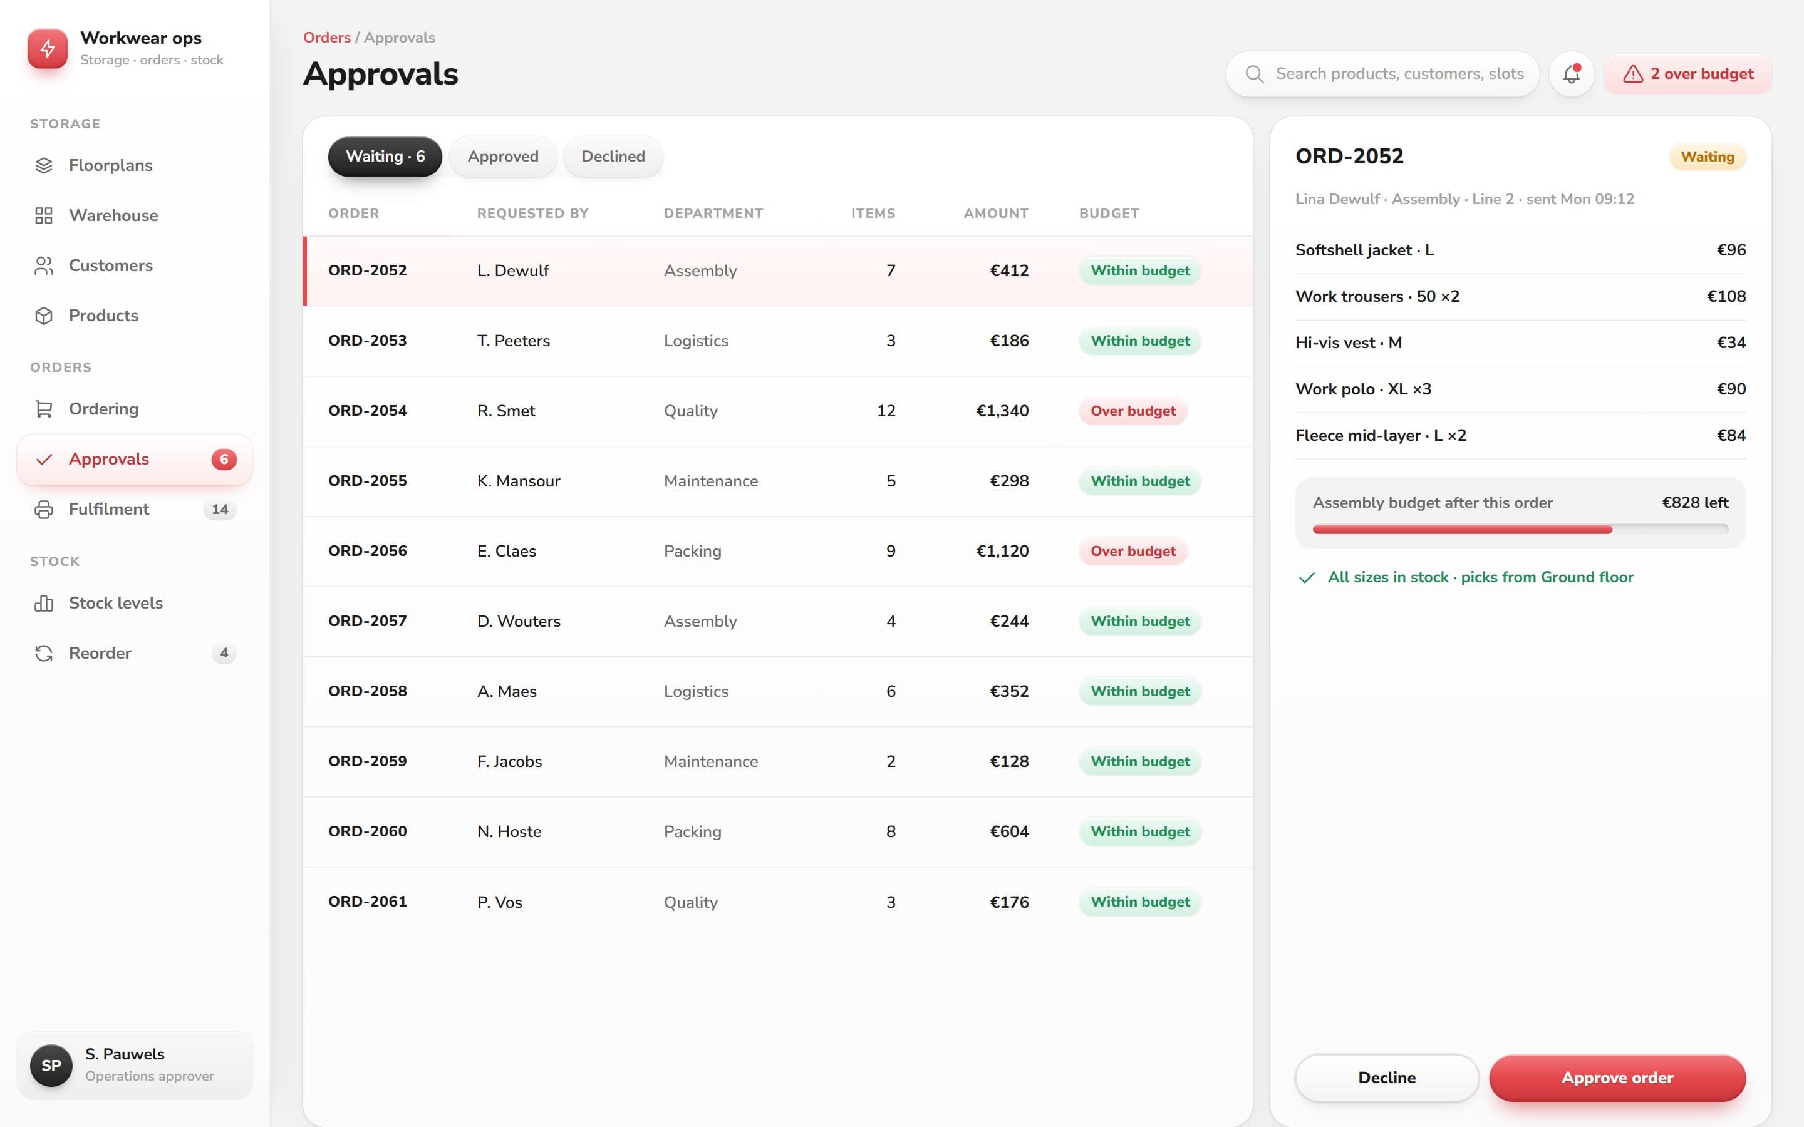Screen dimensions: 1804x1127
Task: Open the Warehouse grid icon
Action: (x=44, y=215)
